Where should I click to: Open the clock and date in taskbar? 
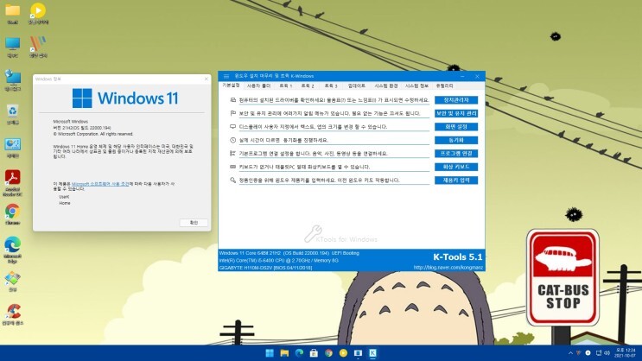tap(626, 353)
